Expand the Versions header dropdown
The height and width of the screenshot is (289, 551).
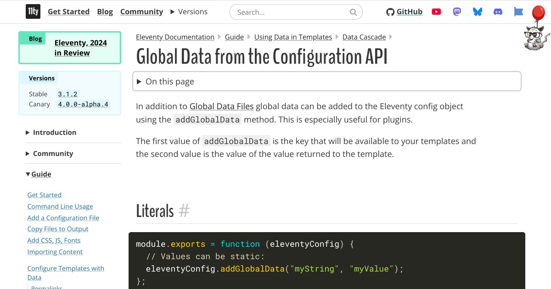[x=189, y=12]
